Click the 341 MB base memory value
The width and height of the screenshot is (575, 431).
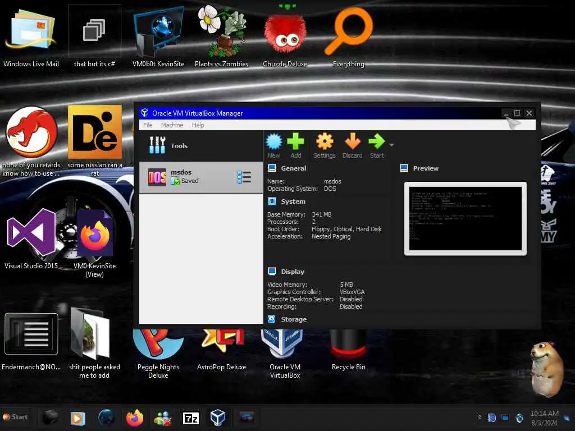pos(322,214)
